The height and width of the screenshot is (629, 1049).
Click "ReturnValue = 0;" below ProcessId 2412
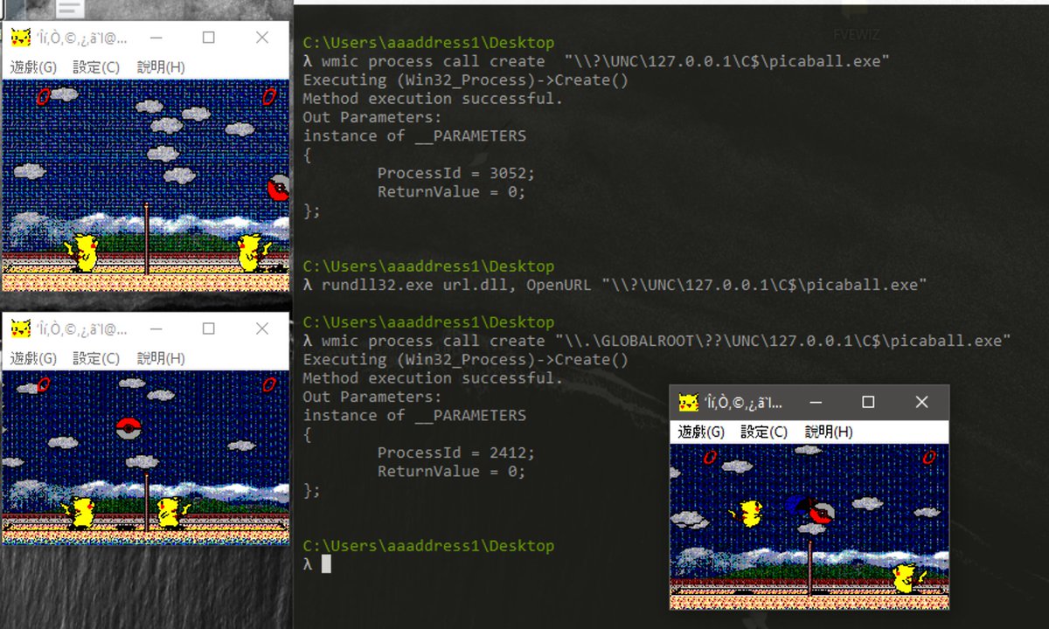point(451,471)
